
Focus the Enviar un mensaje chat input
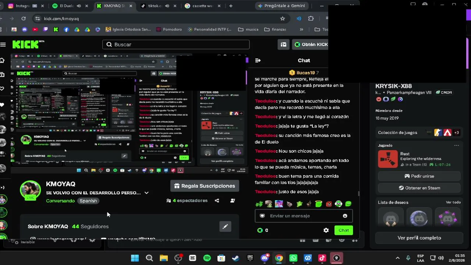pyautogui.click(x=304, y=216)
